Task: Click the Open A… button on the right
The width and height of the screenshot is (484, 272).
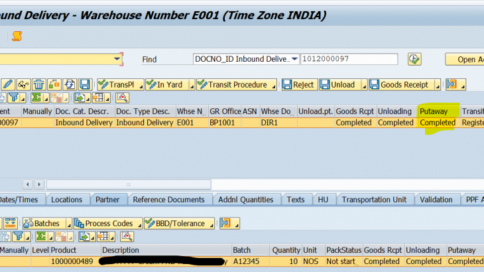Action: tap(465, 59)
